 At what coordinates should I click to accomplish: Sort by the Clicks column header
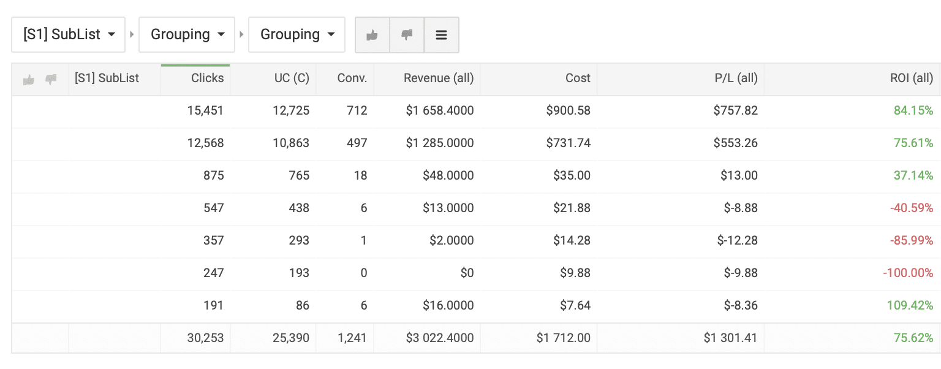(207, 78)
